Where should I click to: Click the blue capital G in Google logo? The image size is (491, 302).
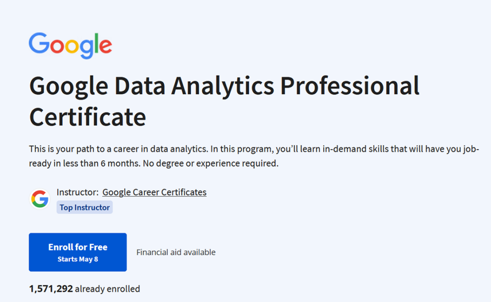[39, 43]
